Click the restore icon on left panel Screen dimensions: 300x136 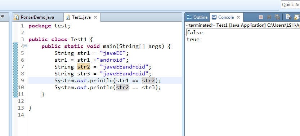2,17
